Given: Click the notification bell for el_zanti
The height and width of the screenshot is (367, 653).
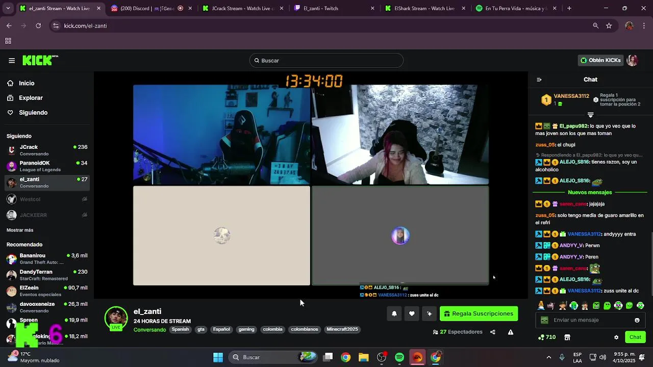Looking at the screenshot, I should click(x=394, y=314).
